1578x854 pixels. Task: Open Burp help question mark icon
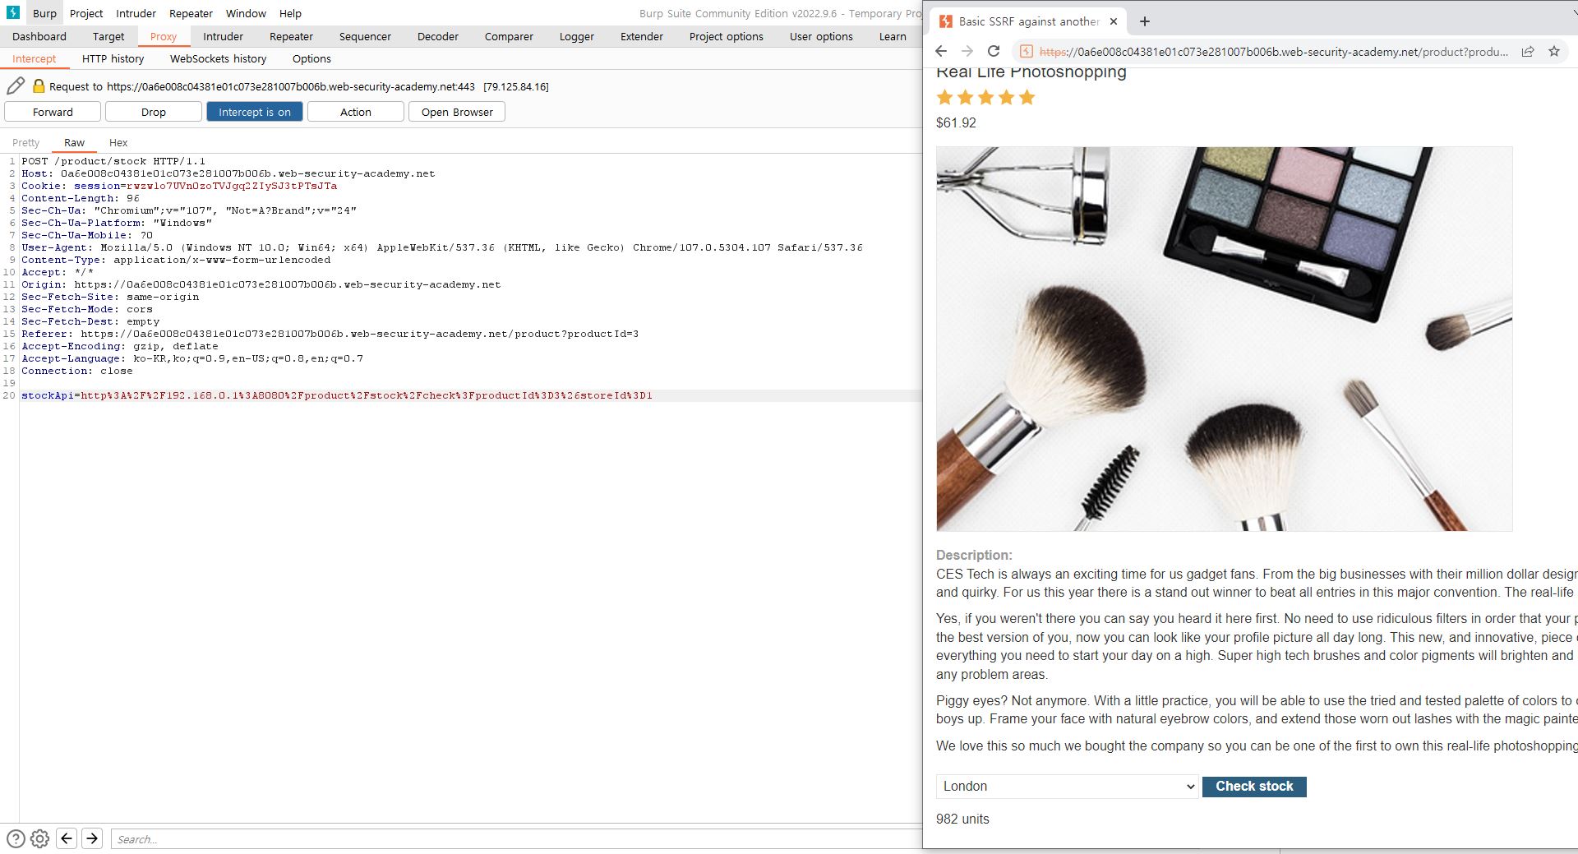16,838
